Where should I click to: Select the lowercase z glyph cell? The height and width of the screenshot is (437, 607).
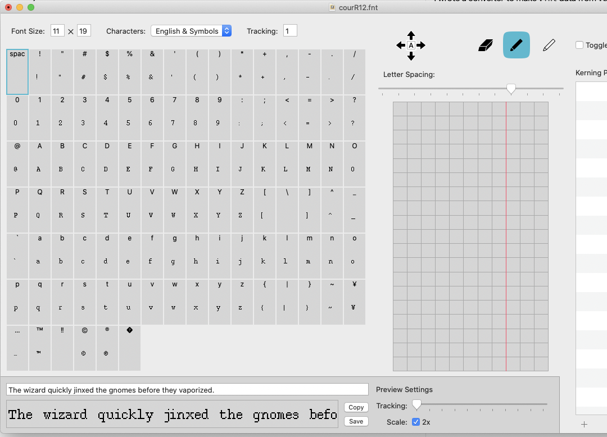click(242, 302)
